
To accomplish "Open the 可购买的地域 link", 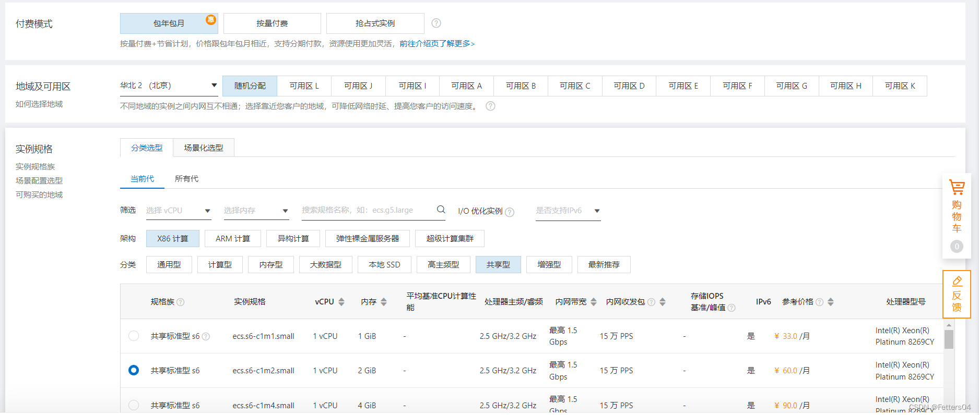I will point(39,195).
